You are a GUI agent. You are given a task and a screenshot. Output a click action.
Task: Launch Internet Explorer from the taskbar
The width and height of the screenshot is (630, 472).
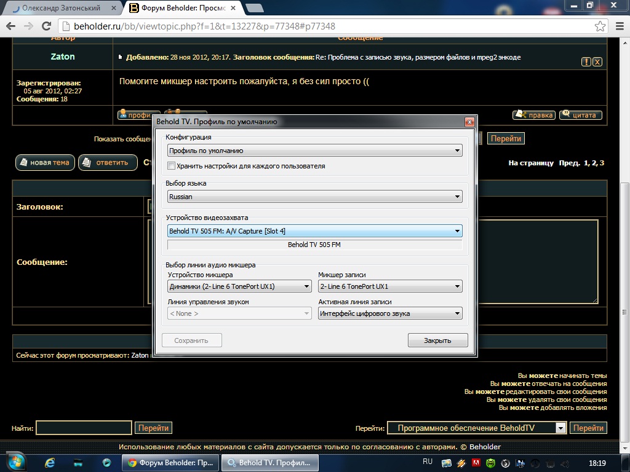(x=50, y=462)
